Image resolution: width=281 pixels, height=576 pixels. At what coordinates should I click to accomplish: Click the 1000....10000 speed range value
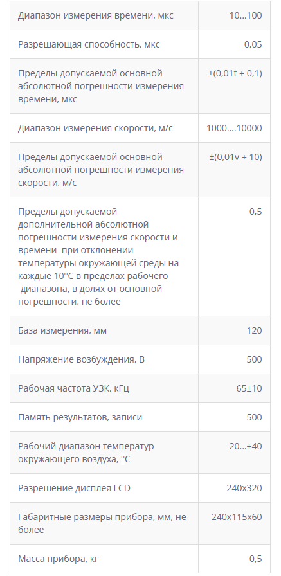click(234, 128)
